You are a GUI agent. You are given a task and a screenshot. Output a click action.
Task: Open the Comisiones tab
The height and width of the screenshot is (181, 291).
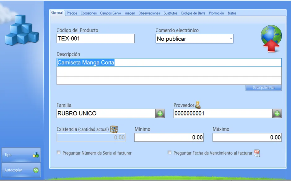(x=89, y=13)
